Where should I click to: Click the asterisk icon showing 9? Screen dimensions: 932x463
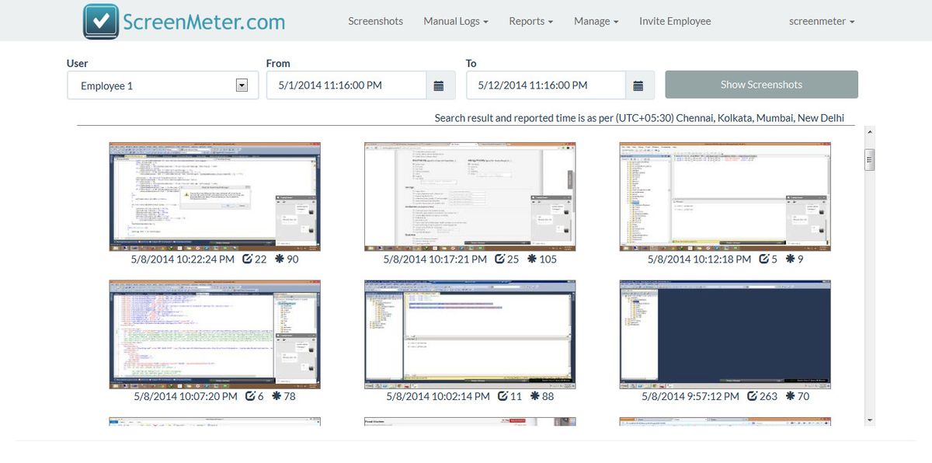pyautogui.click(x=789, y=259)
